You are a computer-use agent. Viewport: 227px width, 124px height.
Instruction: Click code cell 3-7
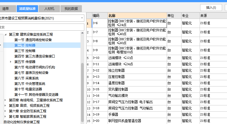100,32
